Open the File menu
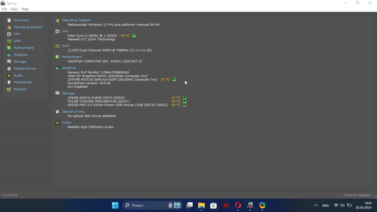Viewport: 377px width, 212px height. coord(4,9)
